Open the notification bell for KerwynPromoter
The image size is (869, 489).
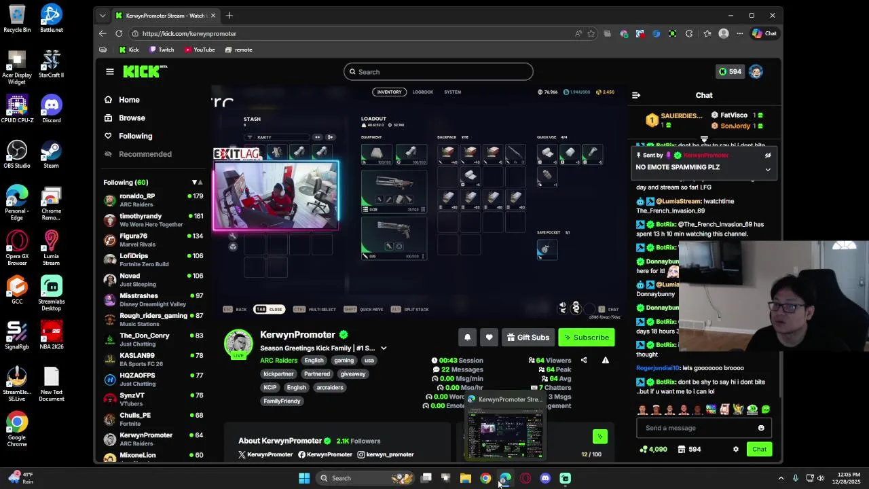(467, 338)
